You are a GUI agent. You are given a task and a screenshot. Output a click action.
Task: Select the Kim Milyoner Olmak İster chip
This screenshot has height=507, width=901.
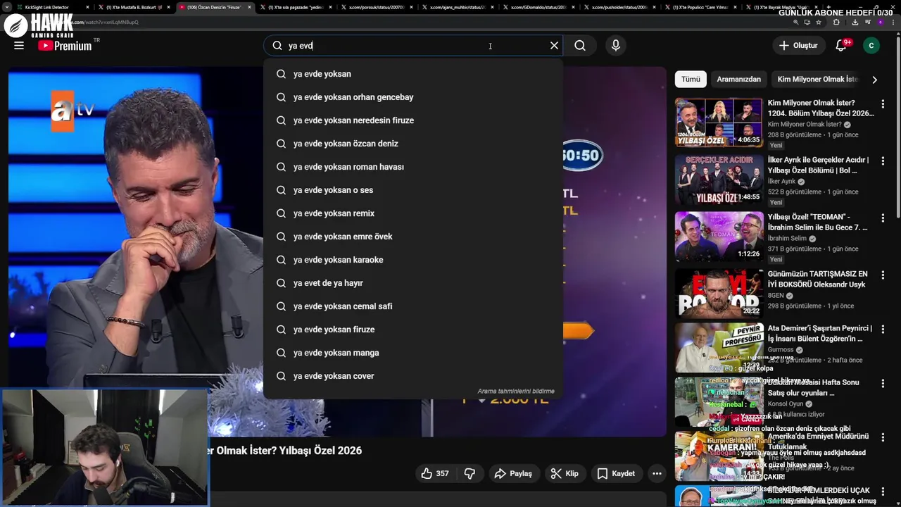817,79
